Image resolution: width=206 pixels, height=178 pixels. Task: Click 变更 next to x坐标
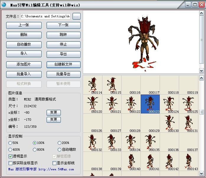[x=54, y=112]
